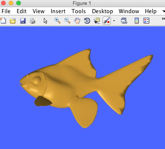This screenshot has height=149, width=165.
Task: Click the fish's dark pectoral fin
Action: coord(43,101)
